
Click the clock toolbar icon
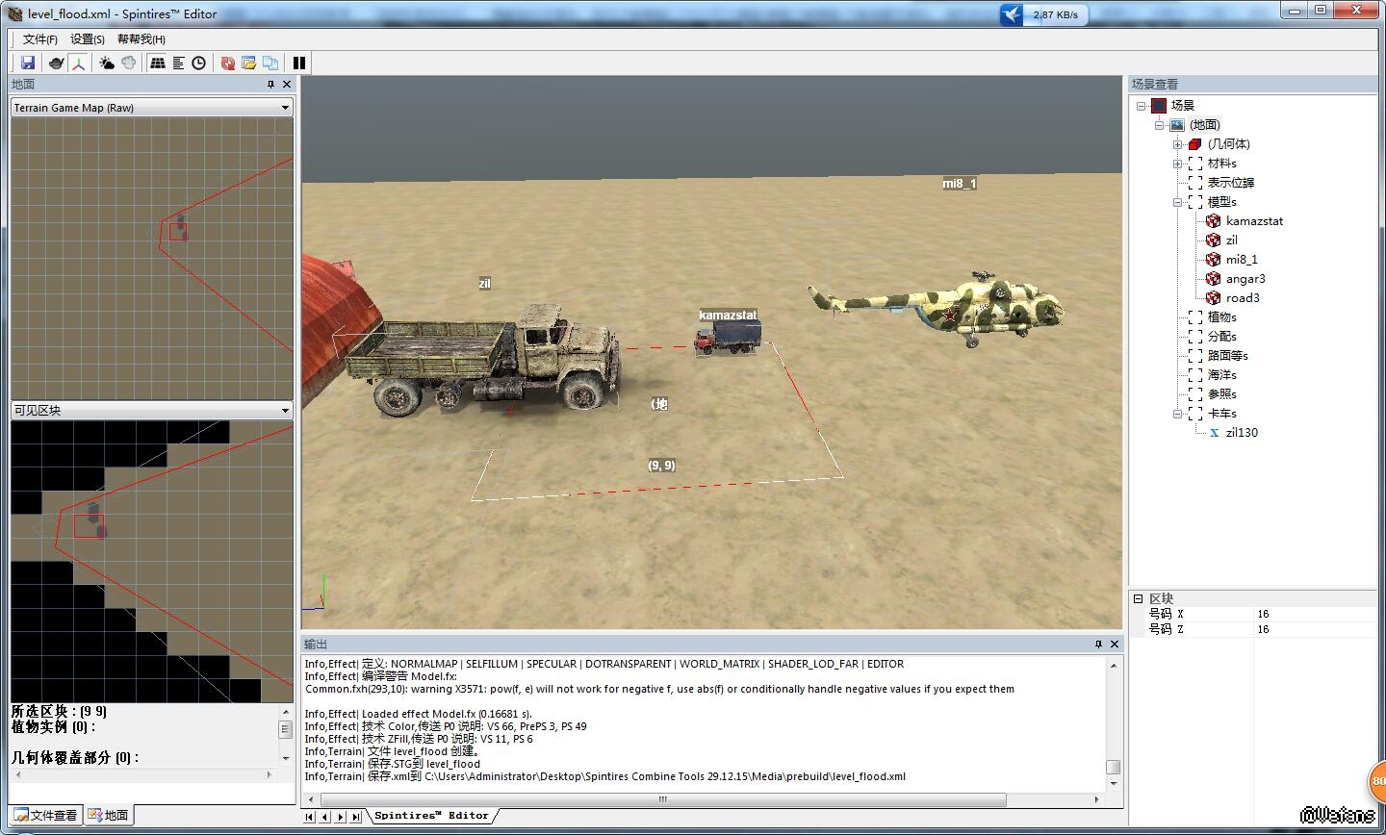199,63
